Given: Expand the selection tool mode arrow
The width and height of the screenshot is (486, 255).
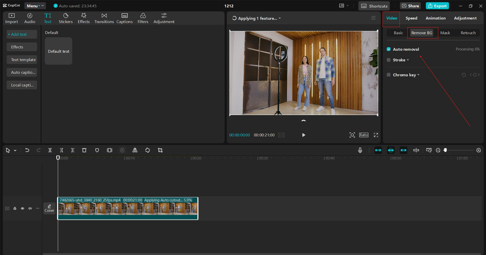Looking at the screenshot, I should 15,150.
